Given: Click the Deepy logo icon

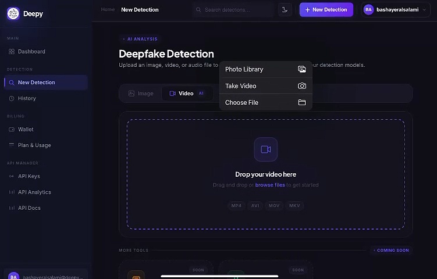Looking at the screenshot, I should (13, 13).
